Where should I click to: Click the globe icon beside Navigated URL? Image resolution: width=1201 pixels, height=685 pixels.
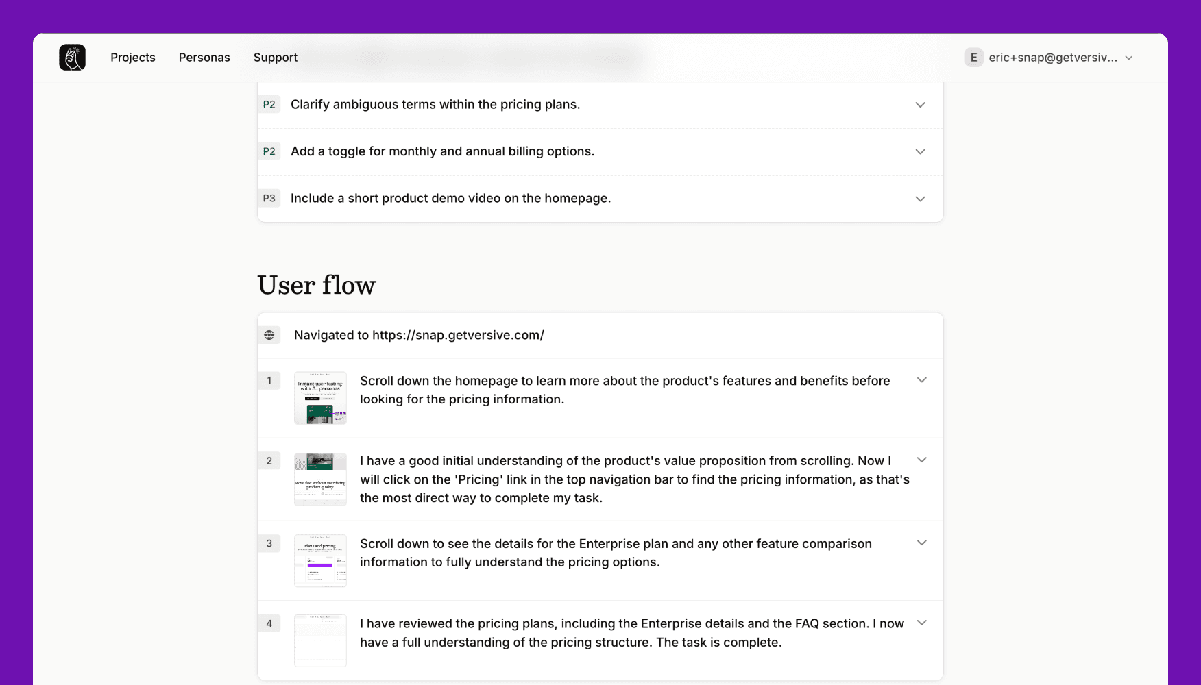[x=269, y=335]
